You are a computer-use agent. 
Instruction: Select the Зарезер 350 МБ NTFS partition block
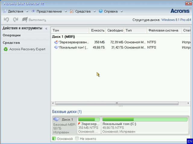tap(89, 125)
